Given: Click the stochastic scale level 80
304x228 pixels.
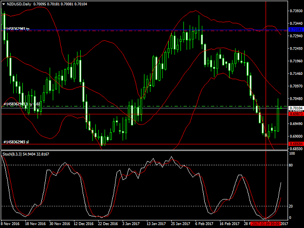Looking at the screenshot, I should pos(290,165).
